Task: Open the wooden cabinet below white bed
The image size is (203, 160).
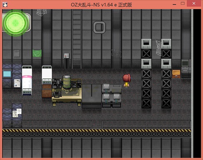Action: click(x=47, y=91)
